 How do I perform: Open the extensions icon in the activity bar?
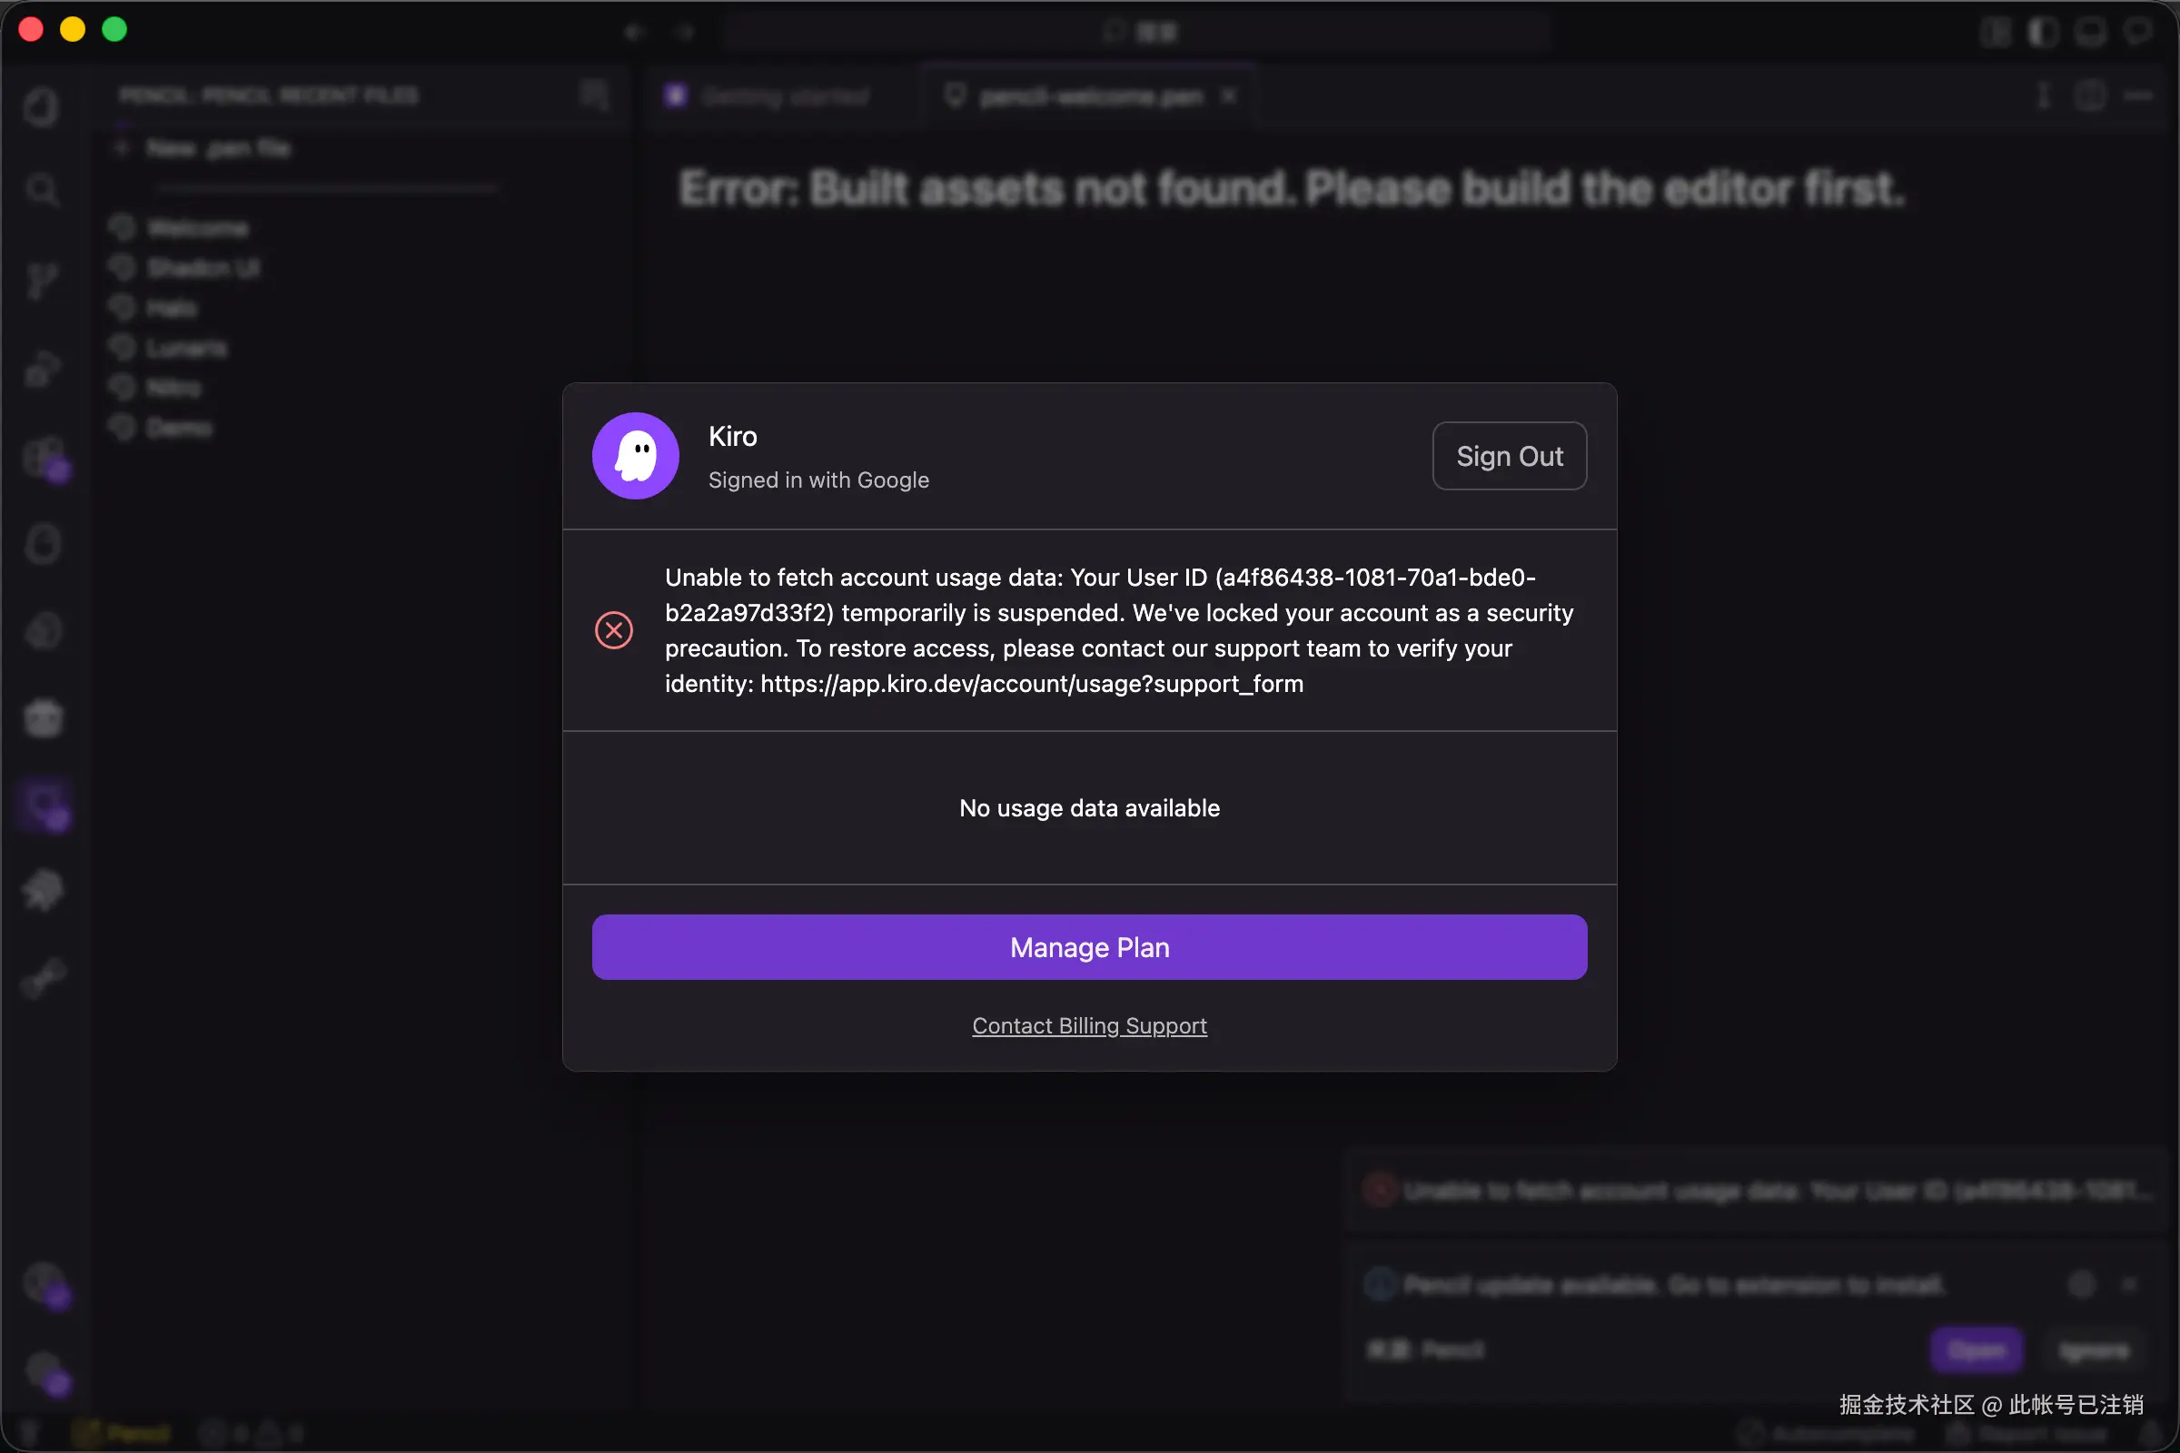pyautogui.click(x=44, y=458)
